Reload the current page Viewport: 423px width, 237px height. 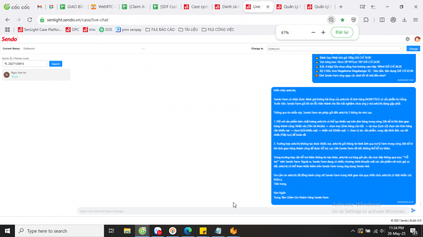[30, 20]
